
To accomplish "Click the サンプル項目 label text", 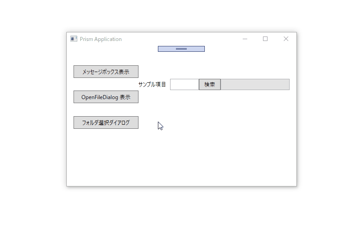I will [152, 85].
